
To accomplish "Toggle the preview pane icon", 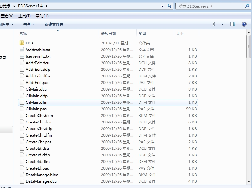I will [x=233, y=24].
